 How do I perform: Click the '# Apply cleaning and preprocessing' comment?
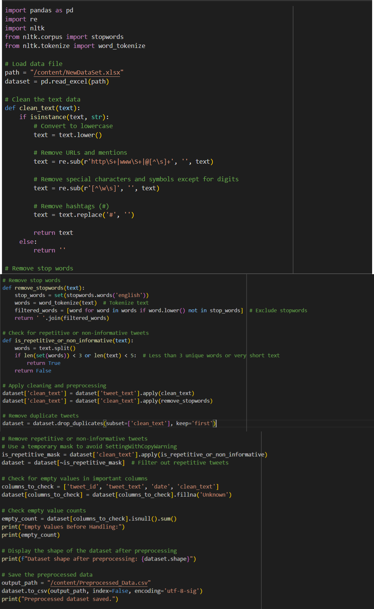(x=54, y=385)
